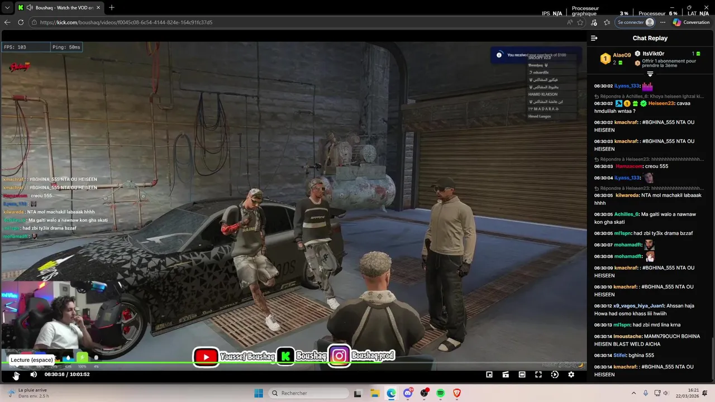Image resolution: width=715 pixels, height=402 pixels.
Task: Expand the gift leaderboard chevron
Action: pos(650,74)
